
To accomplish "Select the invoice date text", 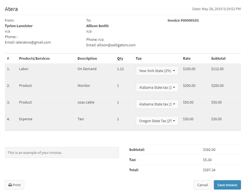I will (217, 9).
